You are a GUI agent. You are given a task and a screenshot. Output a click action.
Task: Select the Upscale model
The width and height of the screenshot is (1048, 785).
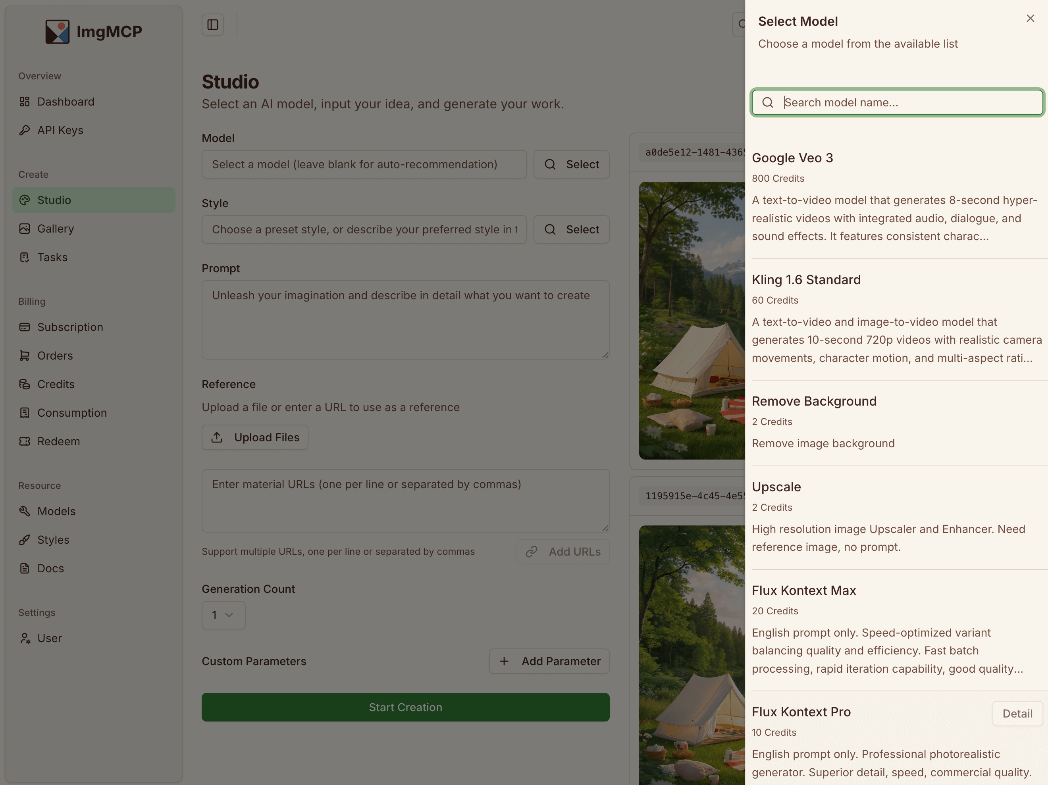pos(897,518)
